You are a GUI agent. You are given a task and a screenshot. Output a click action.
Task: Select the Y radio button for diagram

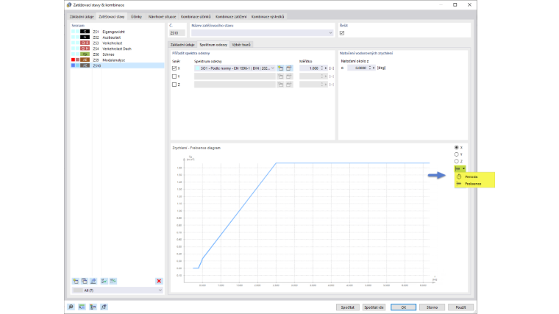[x=456, y=154]
